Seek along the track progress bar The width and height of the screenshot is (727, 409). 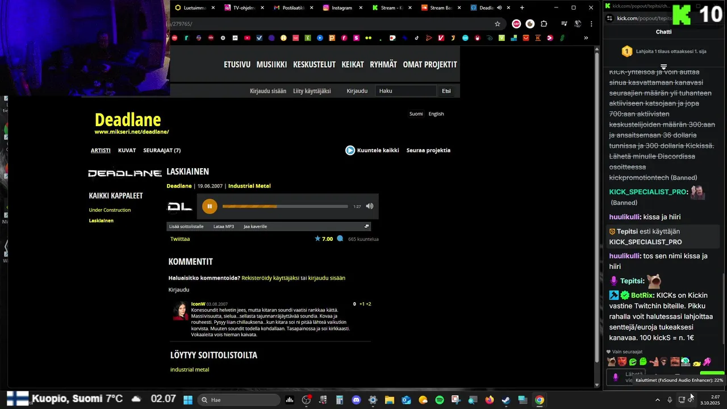coord(285,206)
